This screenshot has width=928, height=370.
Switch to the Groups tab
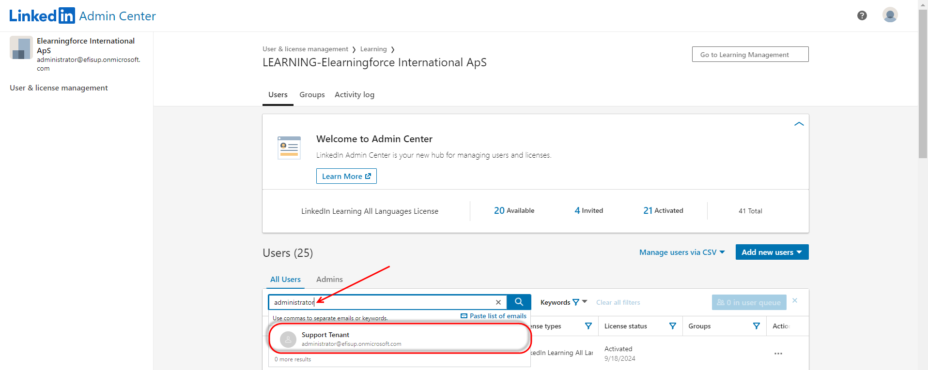tap(312, 95)
